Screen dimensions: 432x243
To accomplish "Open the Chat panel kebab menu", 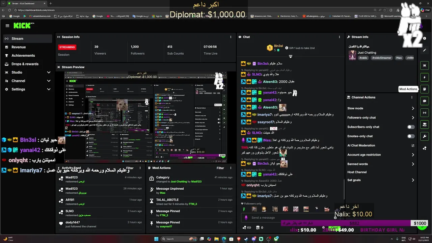I will tap(340, 37).
